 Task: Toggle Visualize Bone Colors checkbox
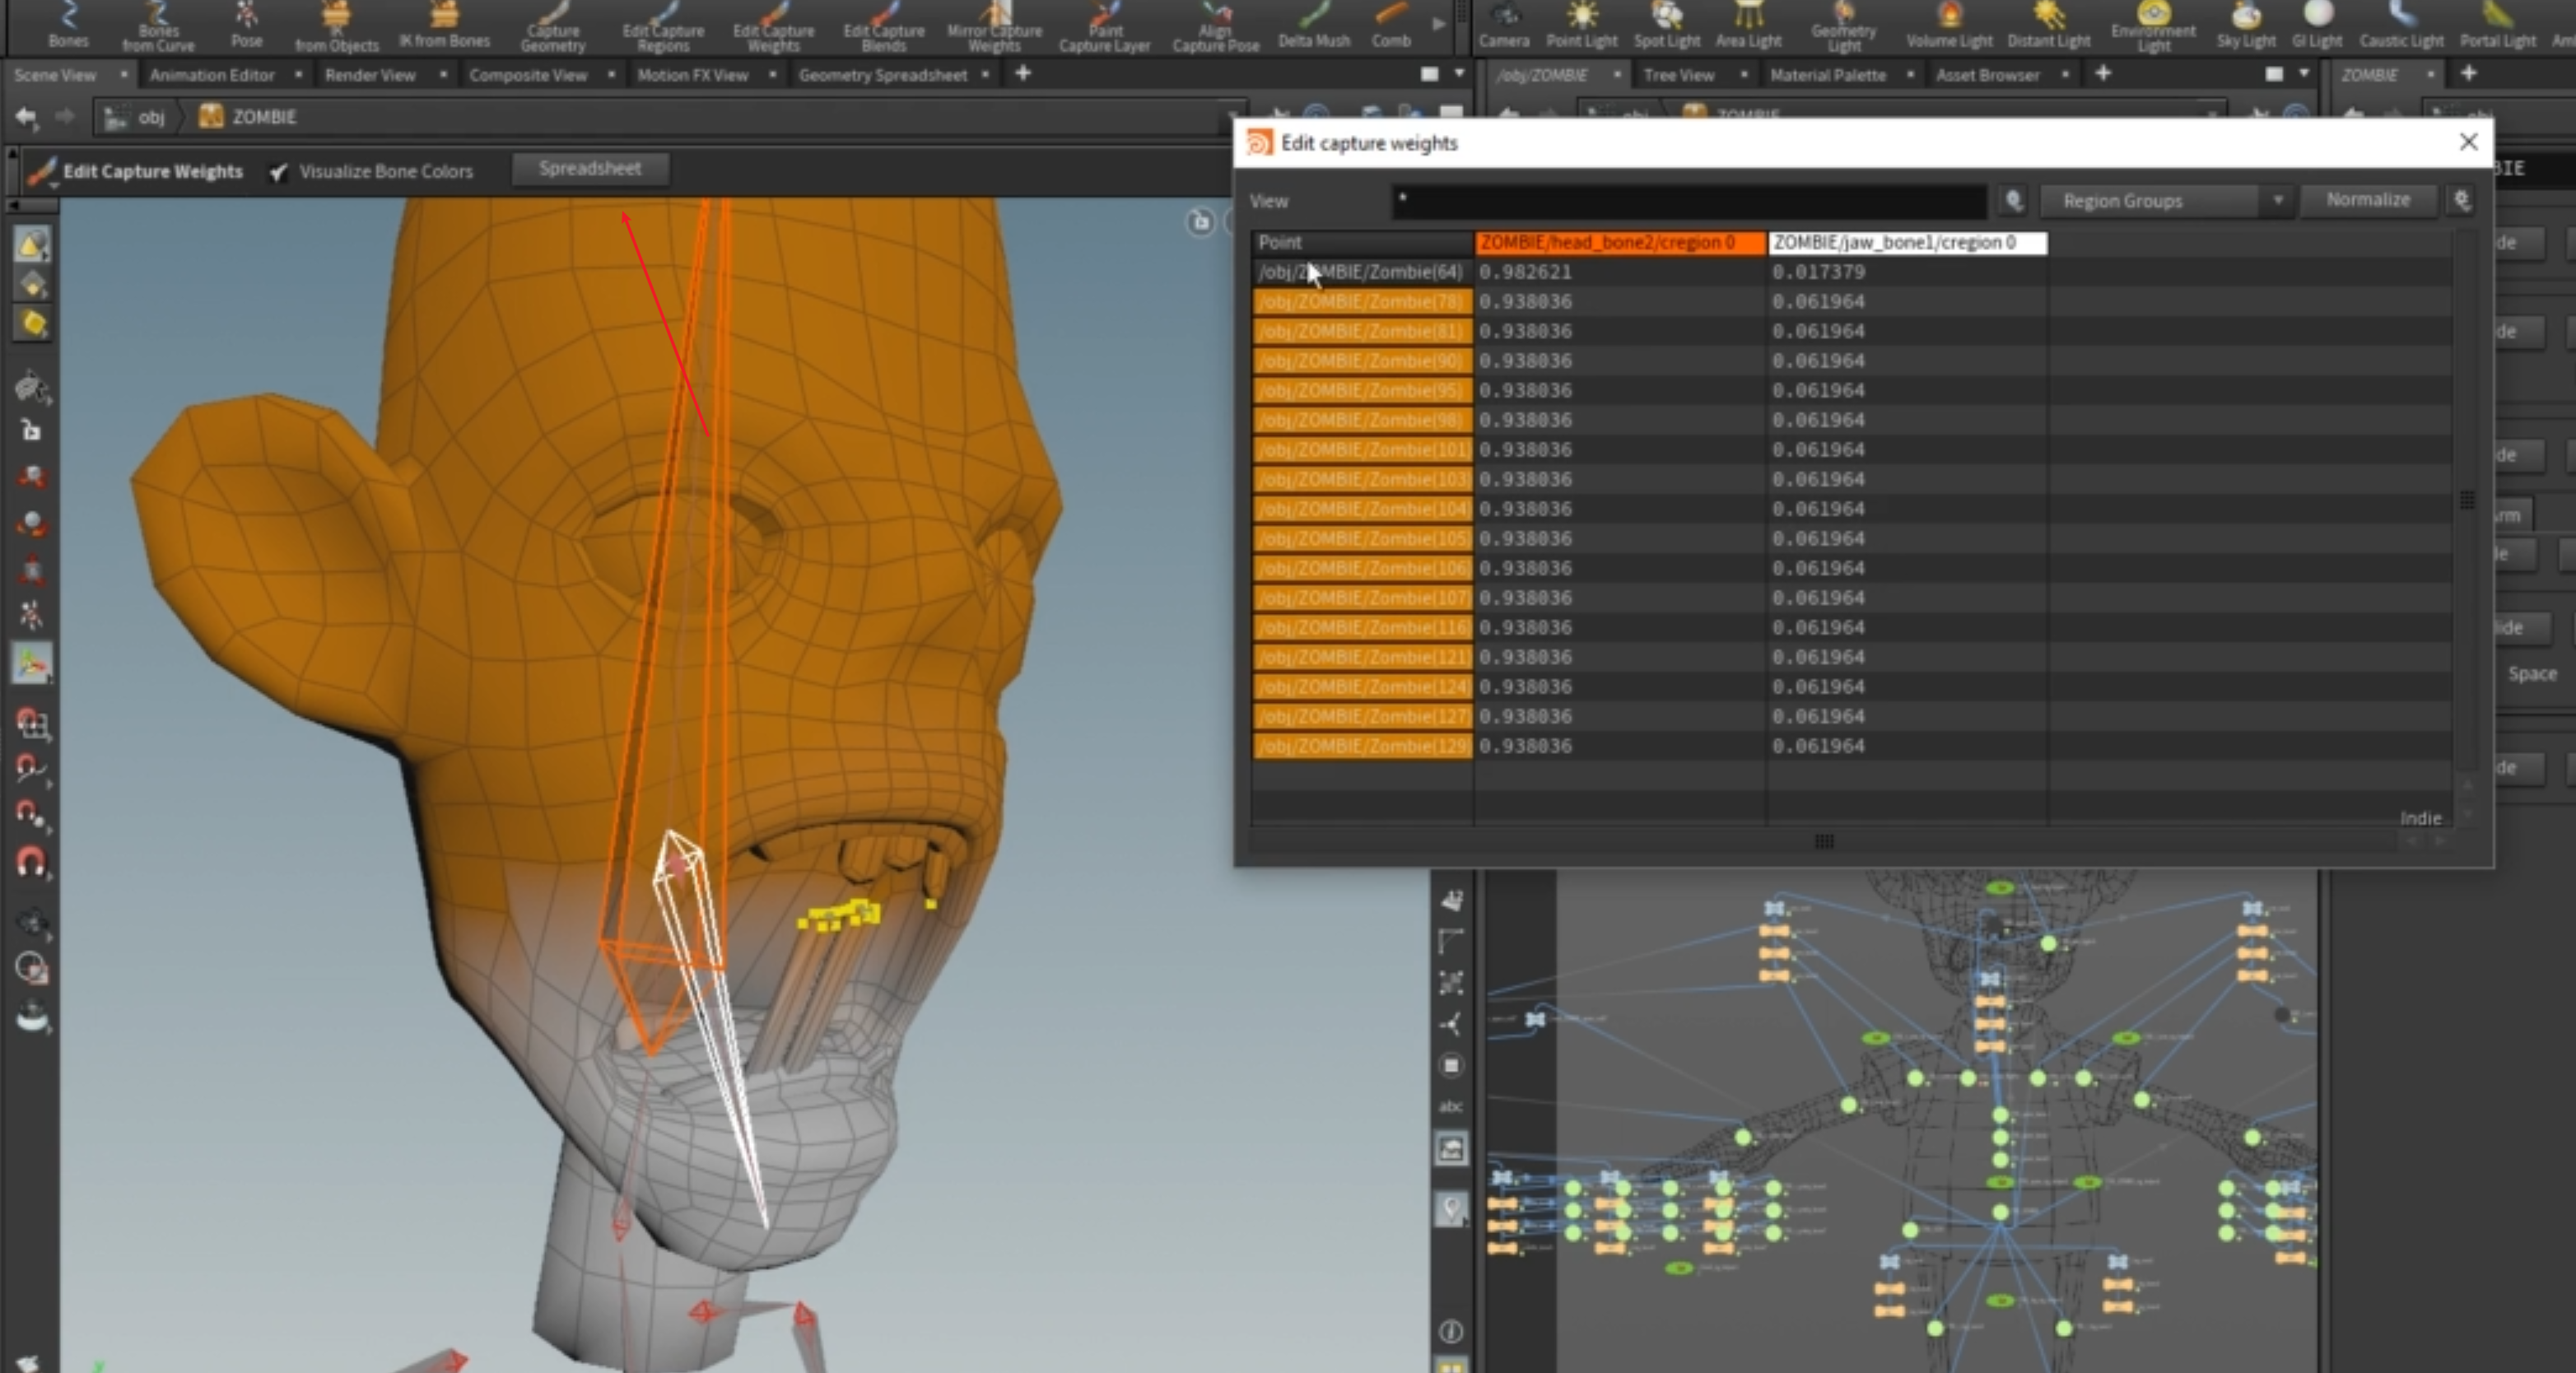tap(279, 172)
